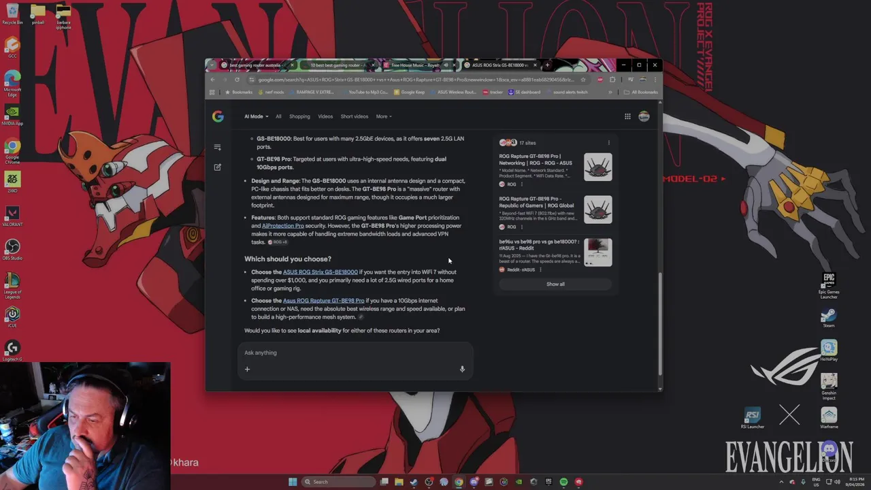
Task: Go back in Chrome browser
Action: tap(212, 80)
